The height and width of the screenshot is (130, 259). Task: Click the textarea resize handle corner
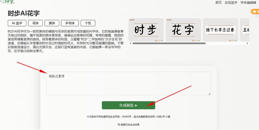[x=209, y=94]
